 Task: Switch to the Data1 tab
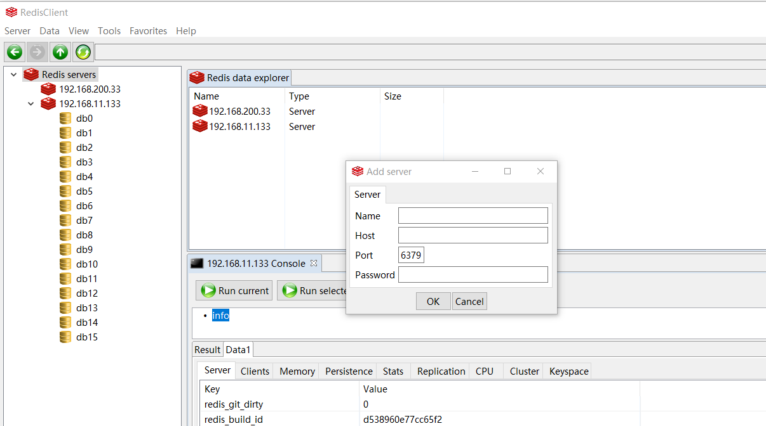click(238, 349)
